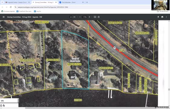
Task: Click the browser address bar URL
Action: click(43, 7)
